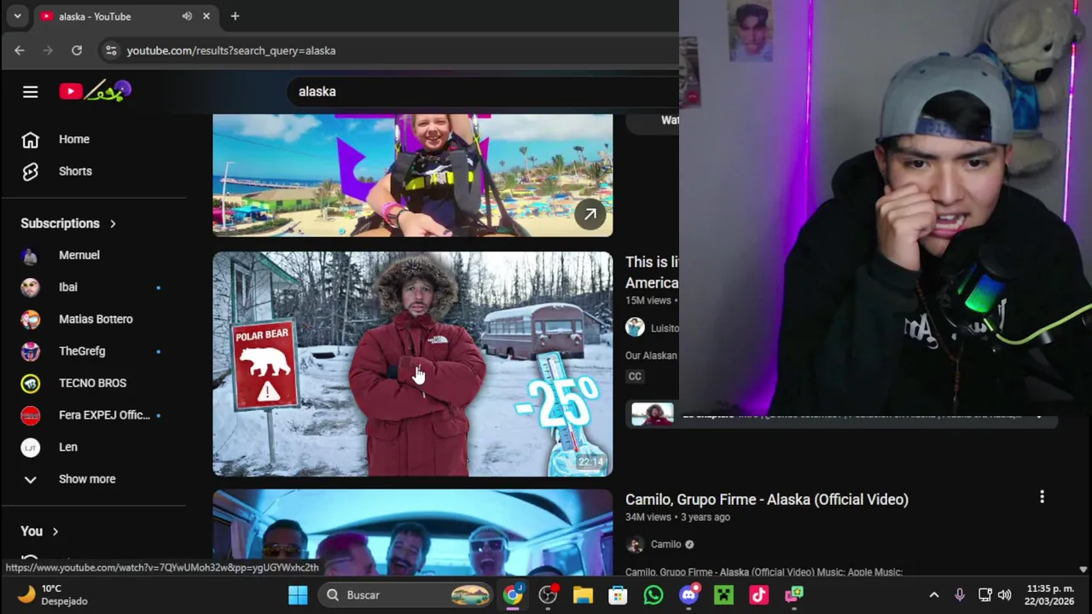
Task: Open Minecraft from taskbar
Action: point(723,594)
